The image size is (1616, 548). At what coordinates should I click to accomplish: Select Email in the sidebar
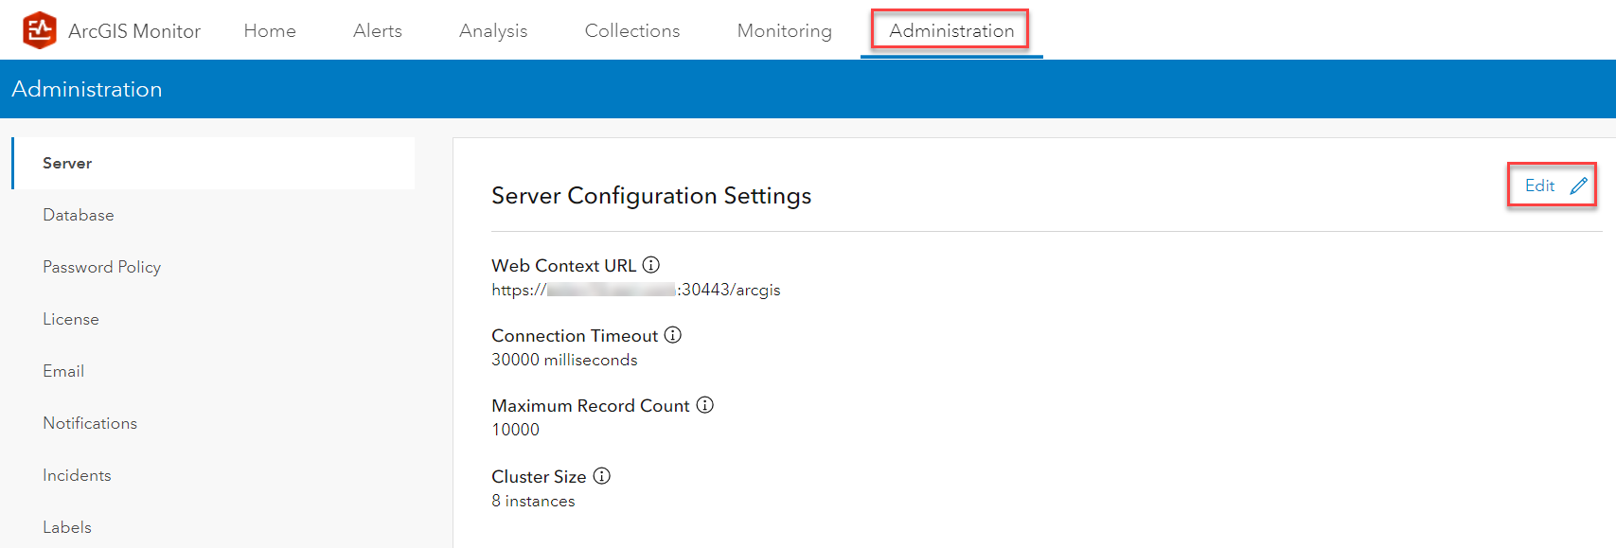pyautogui.click(x=63, y=371)
